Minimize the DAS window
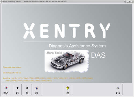This screenshot has width=134, height=97. (128, 2)
